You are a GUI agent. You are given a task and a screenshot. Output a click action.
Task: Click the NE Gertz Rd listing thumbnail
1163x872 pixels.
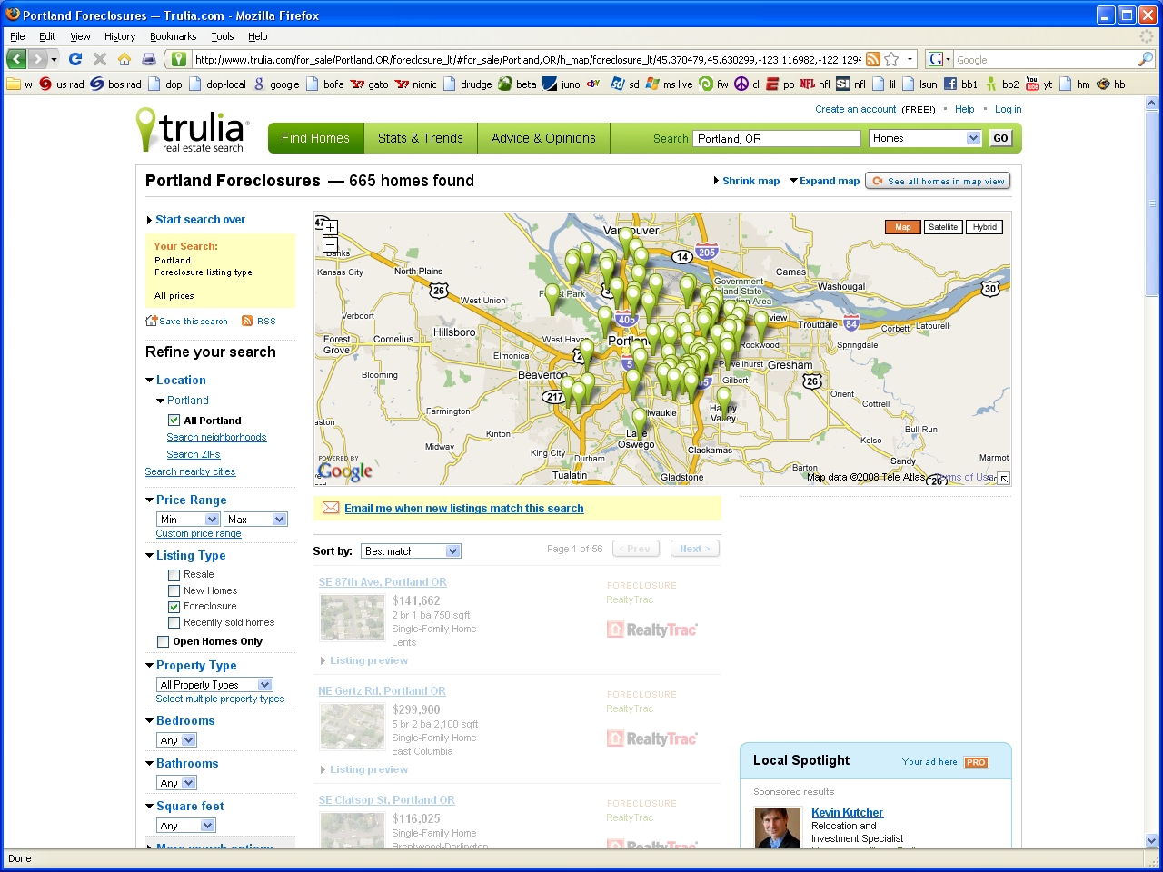coord(353,727)
